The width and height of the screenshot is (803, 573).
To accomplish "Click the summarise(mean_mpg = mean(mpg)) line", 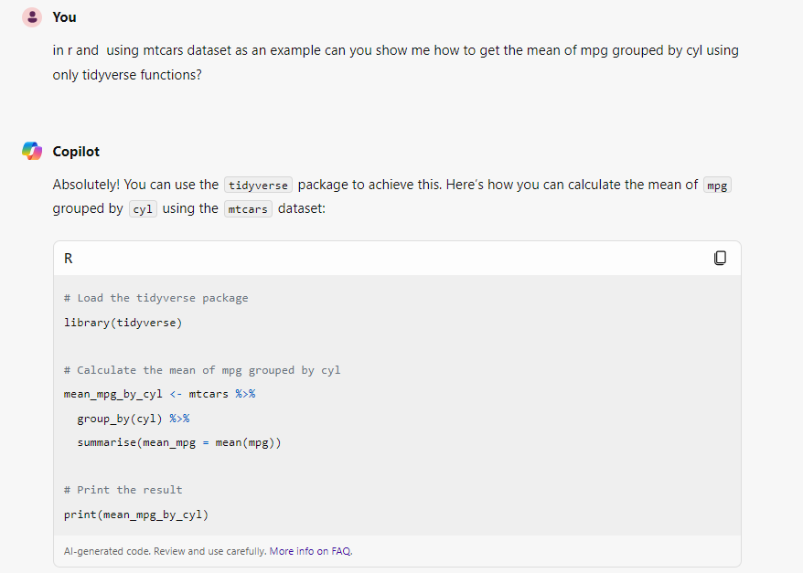I will pyautogui.click(x=179, y=442).
